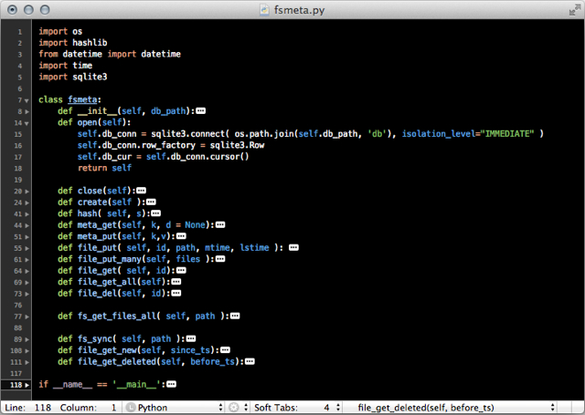Click the gray close window button
The width and height of the screenshot is (585, 415).
pos(12,10)
